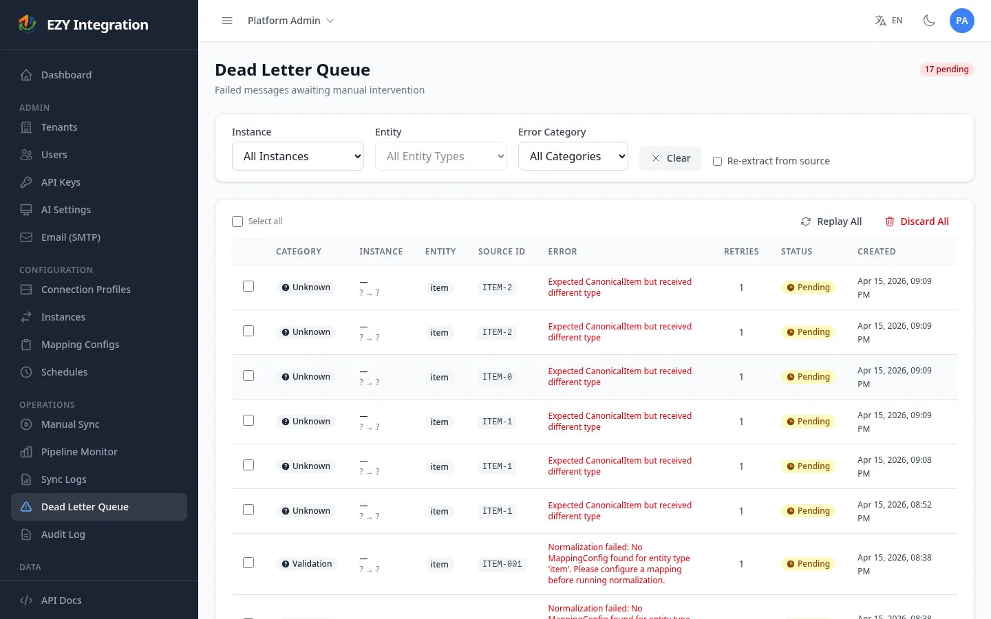Check the ITEM-2 row created 09:09 first

248,286
